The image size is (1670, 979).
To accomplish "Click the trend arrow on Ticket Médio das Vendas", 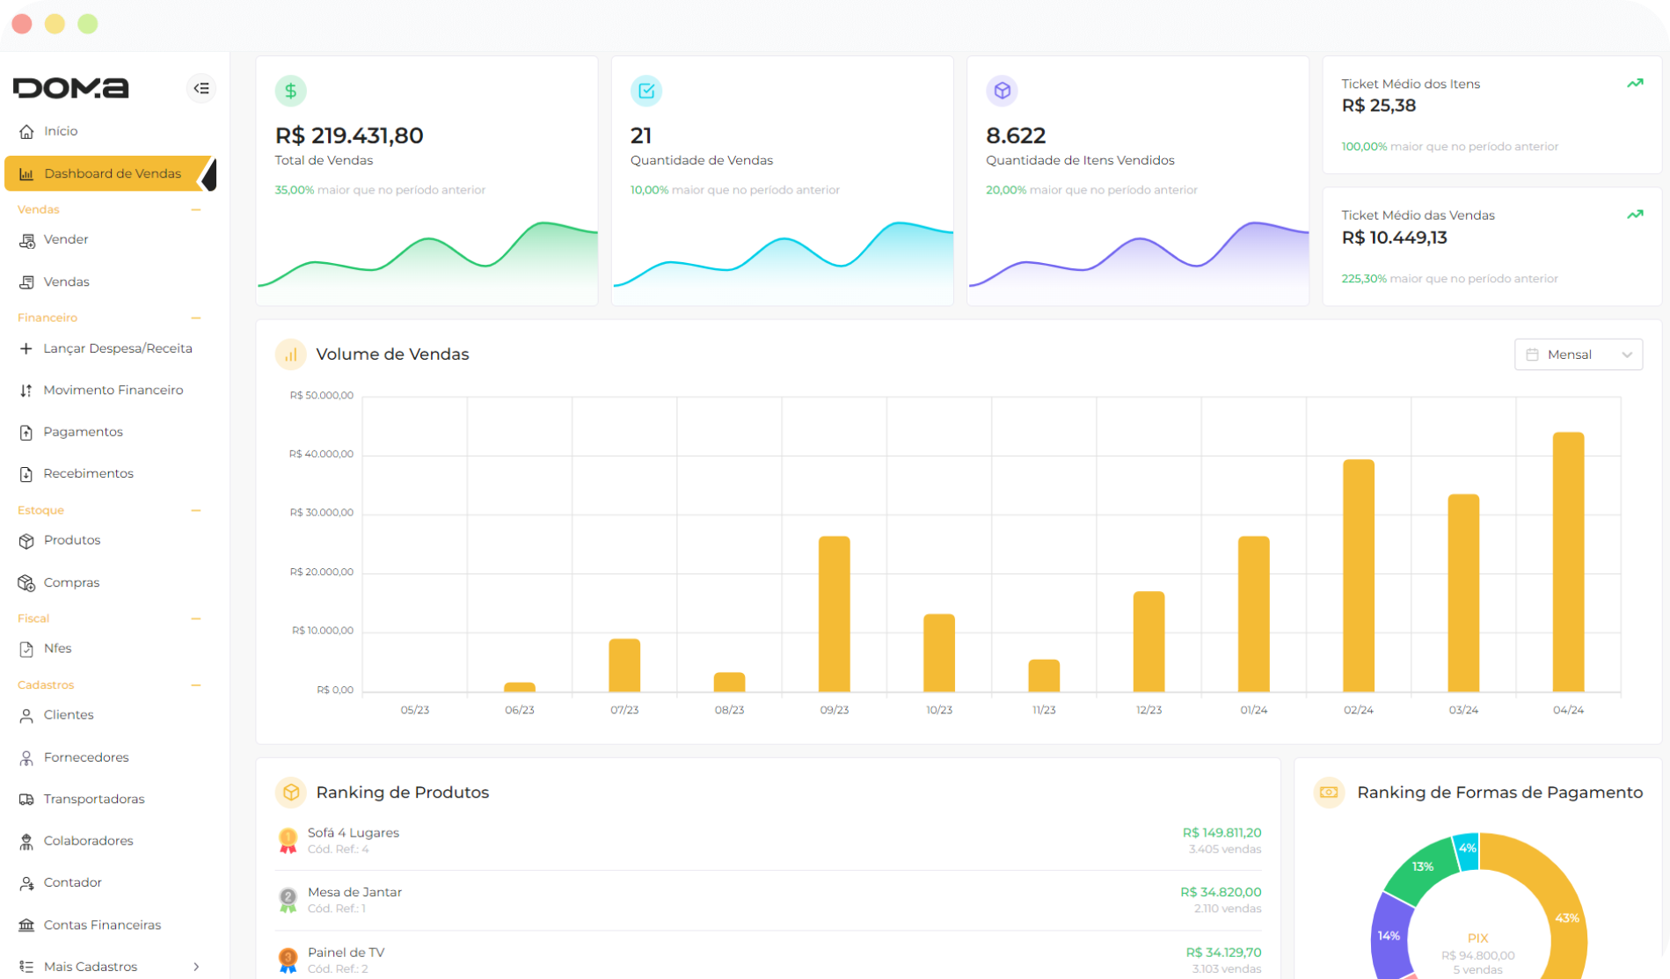I will (1635, 215).
